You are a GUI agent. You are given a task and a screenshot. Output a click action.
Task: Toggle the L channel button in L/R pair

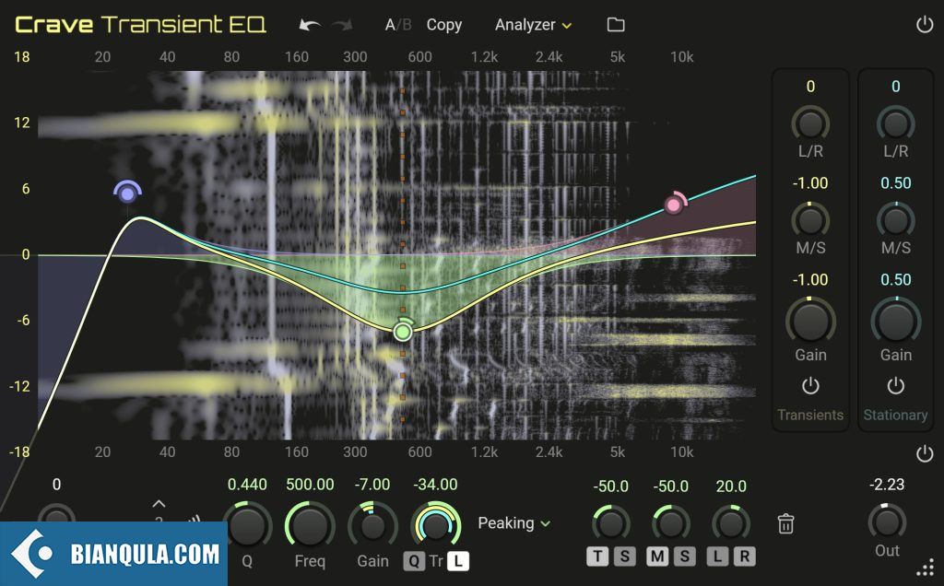click(x=717, y=557)
